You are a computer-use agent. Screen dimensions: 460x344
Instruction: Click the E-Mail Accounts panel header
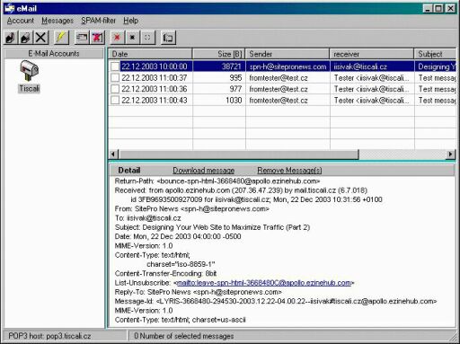click(x=54, y=54)
